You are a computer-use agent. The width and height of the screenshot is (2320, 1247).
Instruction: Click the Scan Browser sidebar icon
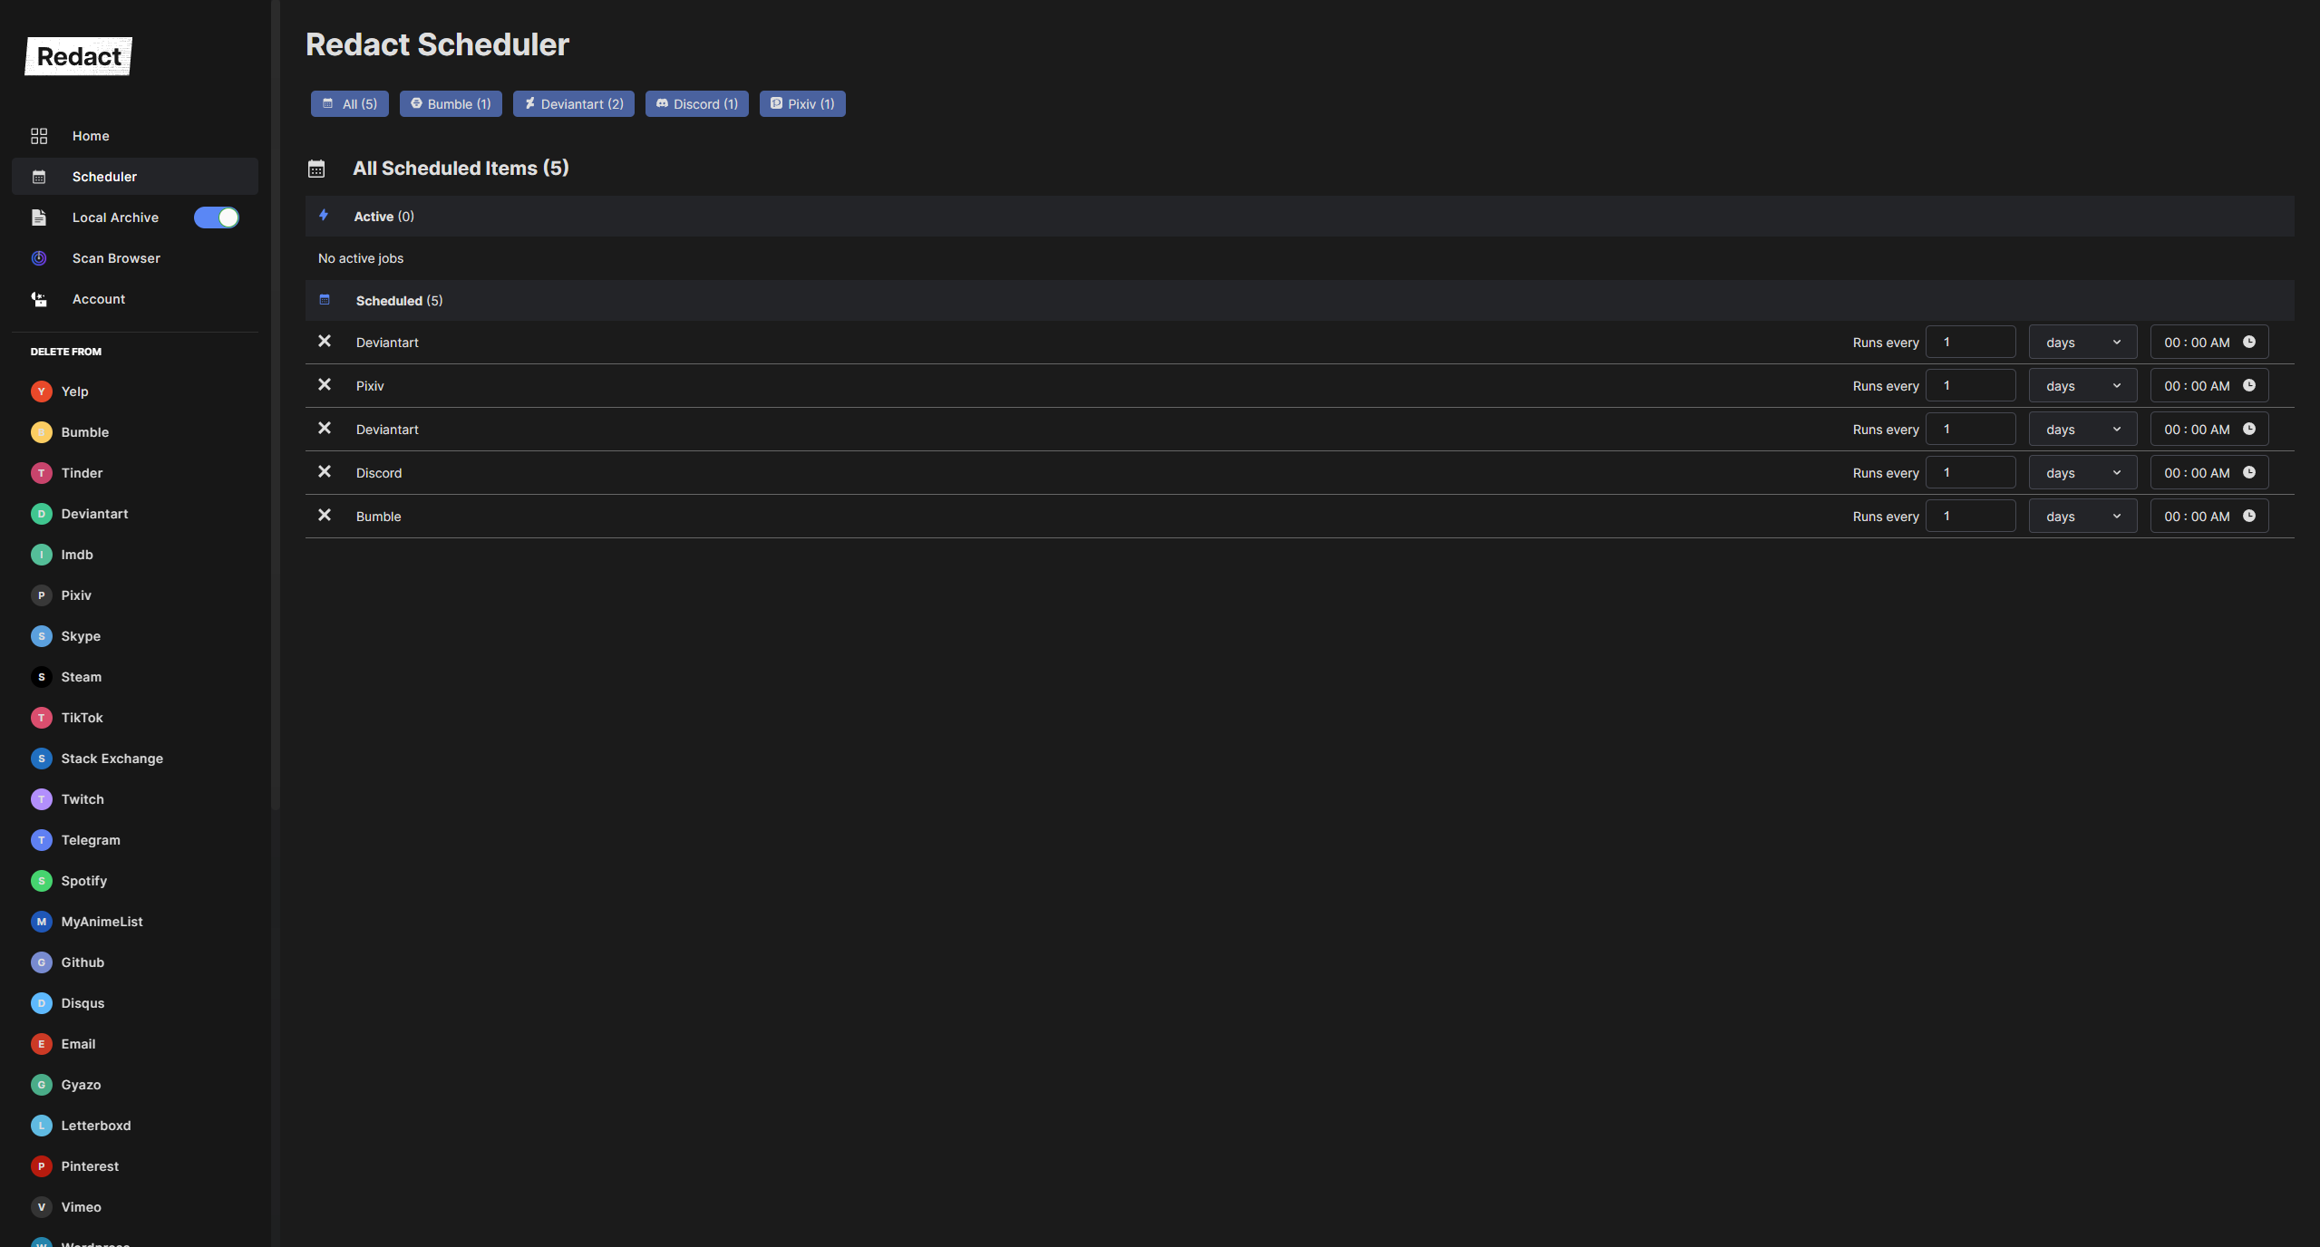(x=39, y=258)
